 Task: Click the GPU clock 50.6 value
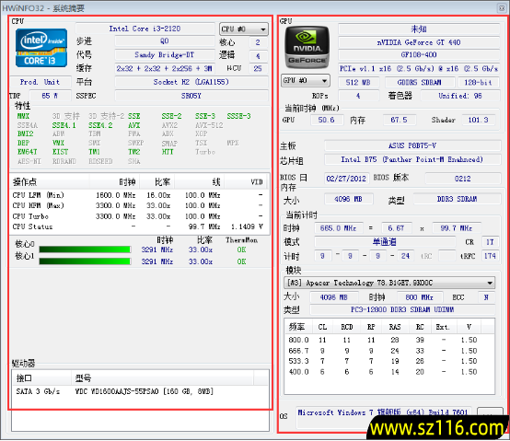click(326, 120)
